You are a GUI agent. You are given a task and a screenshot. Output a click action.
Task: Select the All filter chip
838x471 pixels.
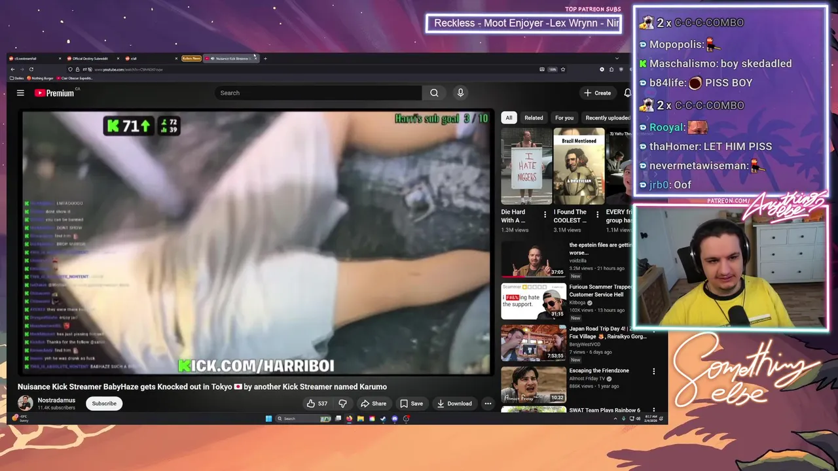coord(509,118)
